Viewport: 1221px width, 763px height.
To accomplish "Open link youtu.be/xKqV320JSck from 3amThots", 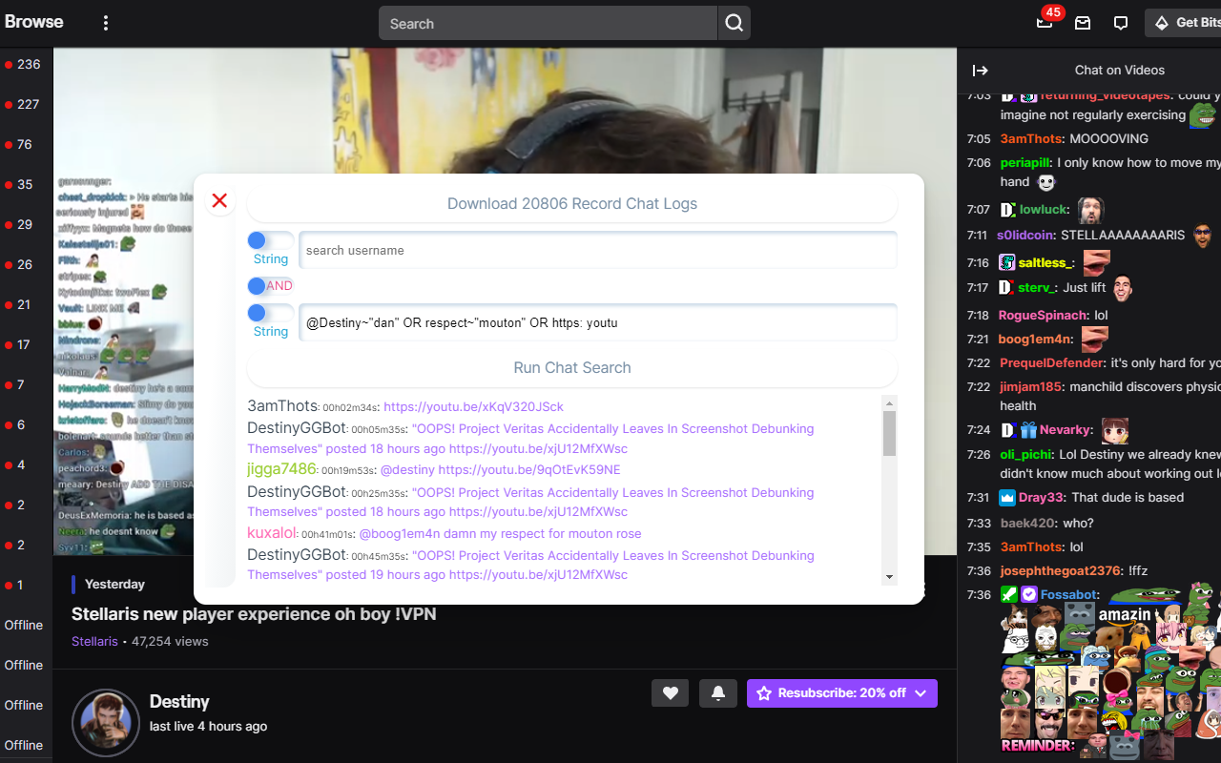I will (473, 407).
